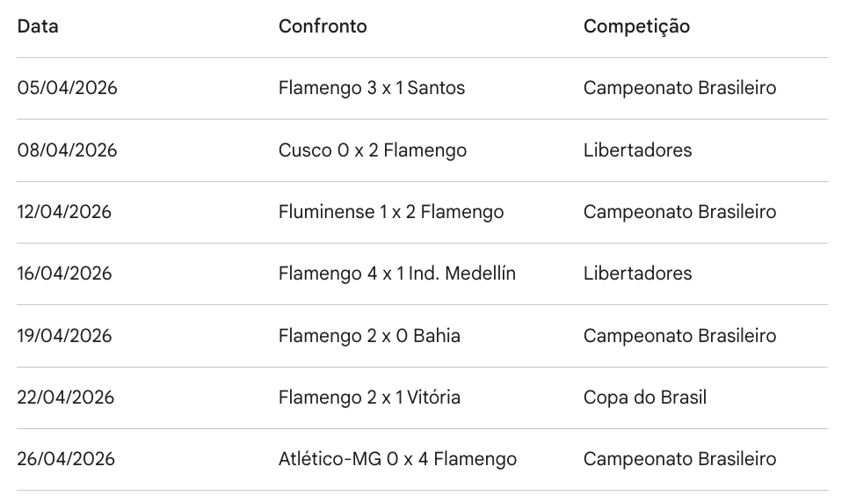Image resolution: width=849 pixels, height=503 pixels.
Task: Click the Flamengo 2 x 1 Vitória result
Action: [x=369, y=397]
